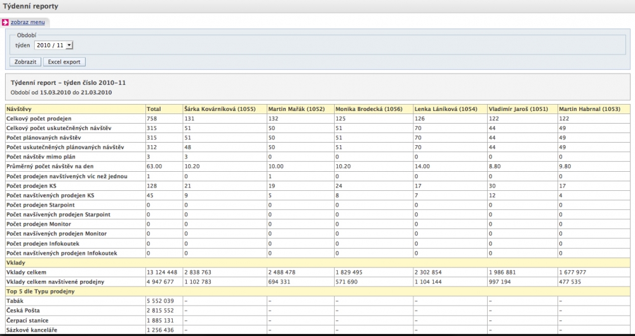The width and height of the screenshot is (635, 336).
Task: Select the Martin Habrnal (1053) column header
Action: click(x=589, y=109)
